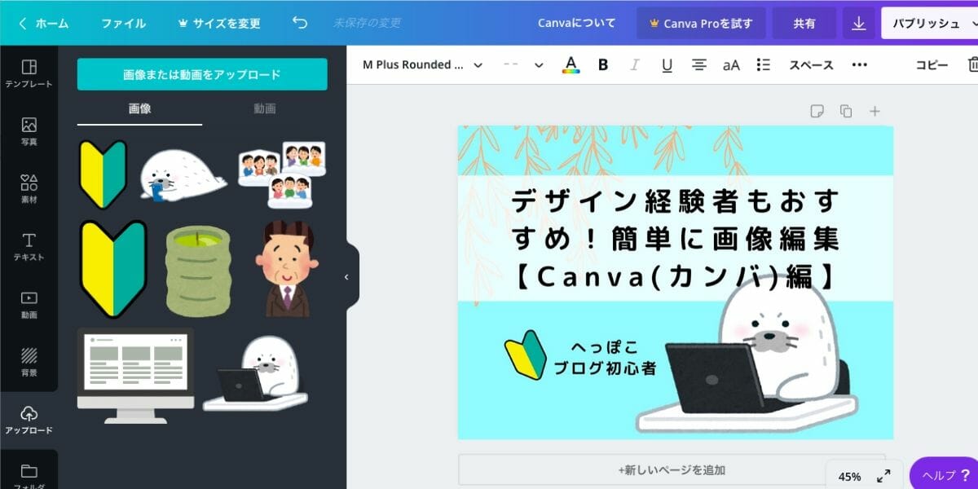Open the アップロード uploads panel
Viewport: 978px width, 489px height.
pyautogui.click(x=29, y=420)
